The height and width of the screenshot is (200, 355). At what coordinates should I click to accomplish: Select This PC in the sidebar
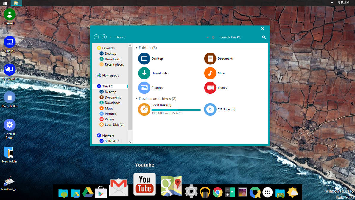pos(107,86)
